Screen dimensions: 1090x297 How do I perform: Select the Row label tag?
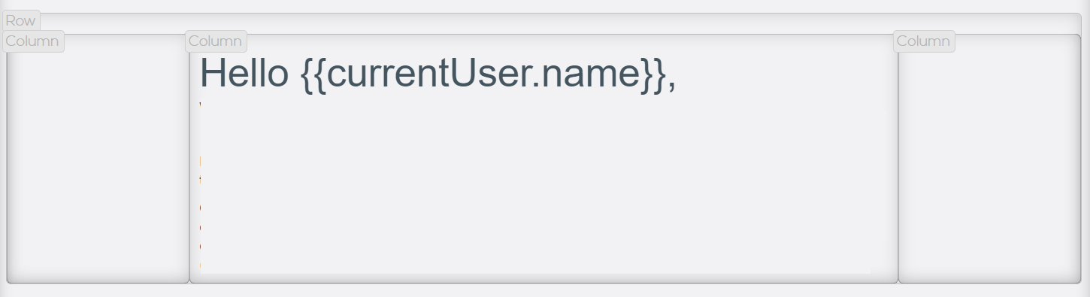coord(20,20)
